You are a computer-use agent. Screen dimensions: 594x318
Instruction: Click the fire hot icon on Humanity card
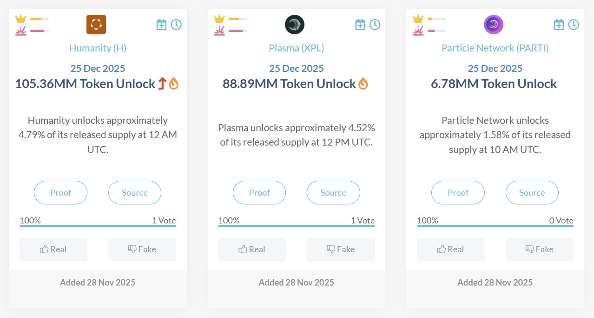click(x=173, y=84)
